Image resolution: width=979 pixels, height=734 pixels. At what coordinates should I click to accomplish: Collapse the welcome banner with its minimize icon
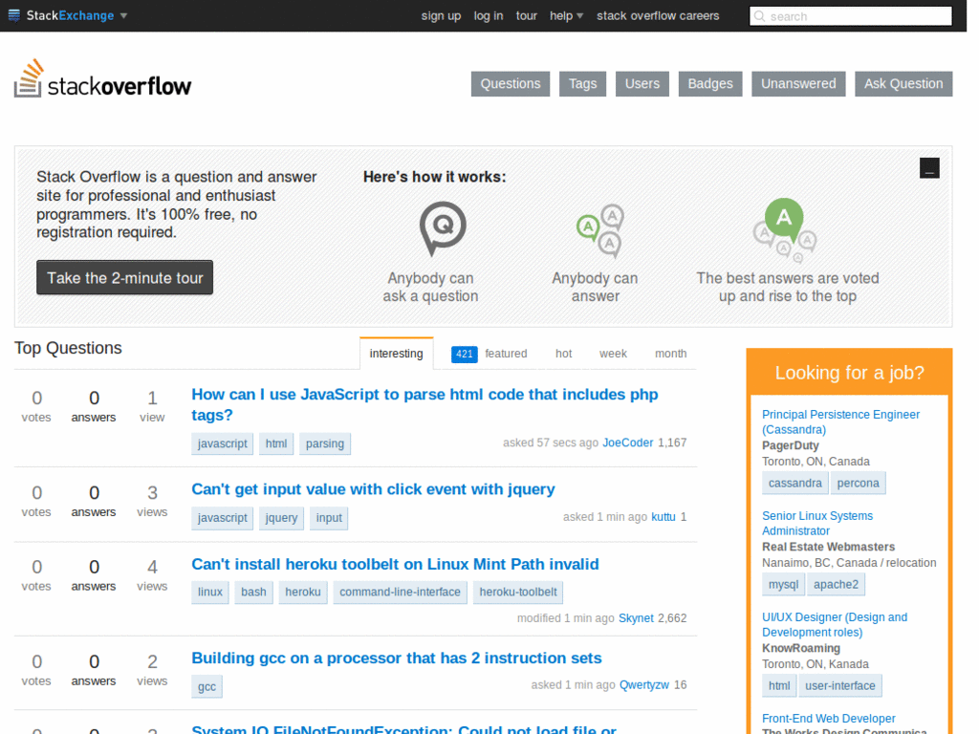pyautogui.click(x=929, y=167)
